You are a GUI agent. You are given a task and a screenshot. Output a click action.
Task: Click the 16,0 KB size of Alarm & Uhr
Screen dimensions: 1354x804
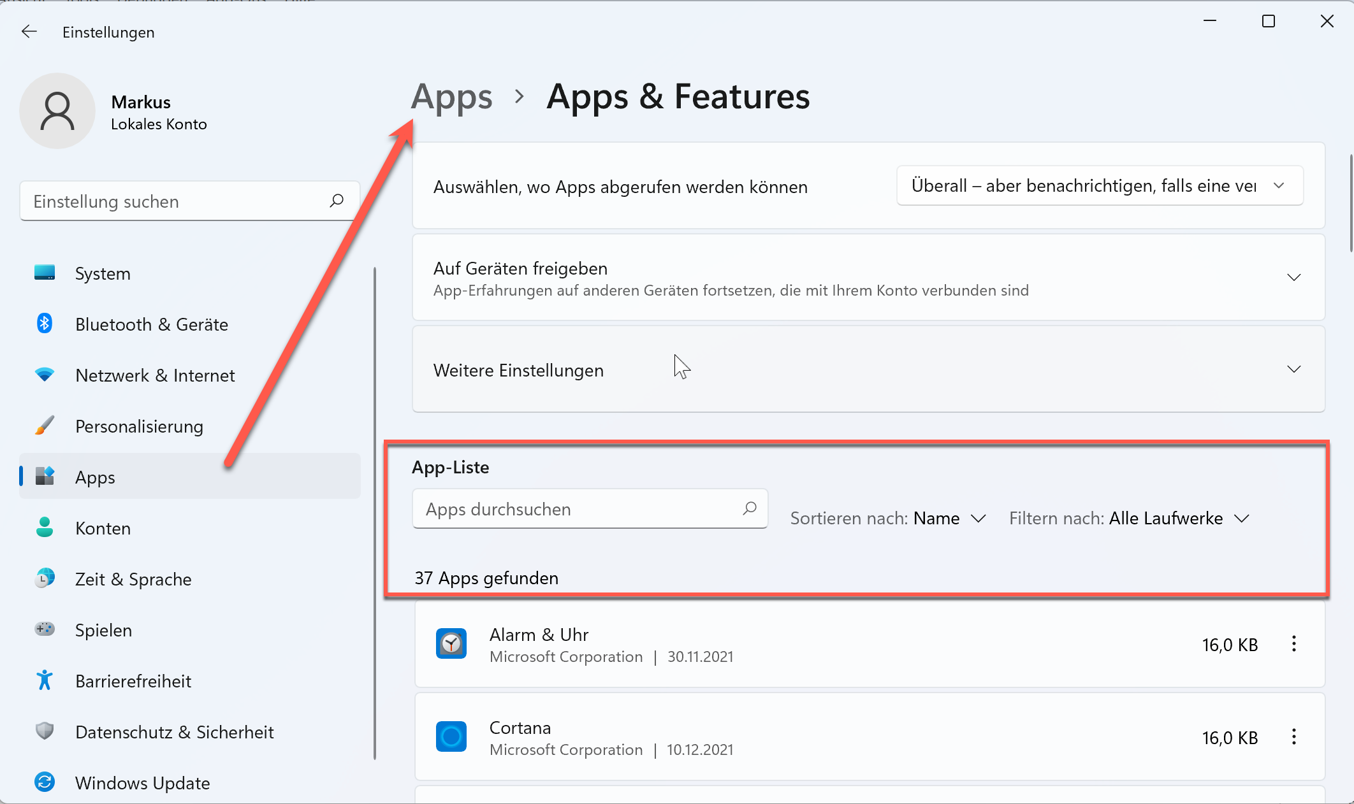tap(1230, 645)
